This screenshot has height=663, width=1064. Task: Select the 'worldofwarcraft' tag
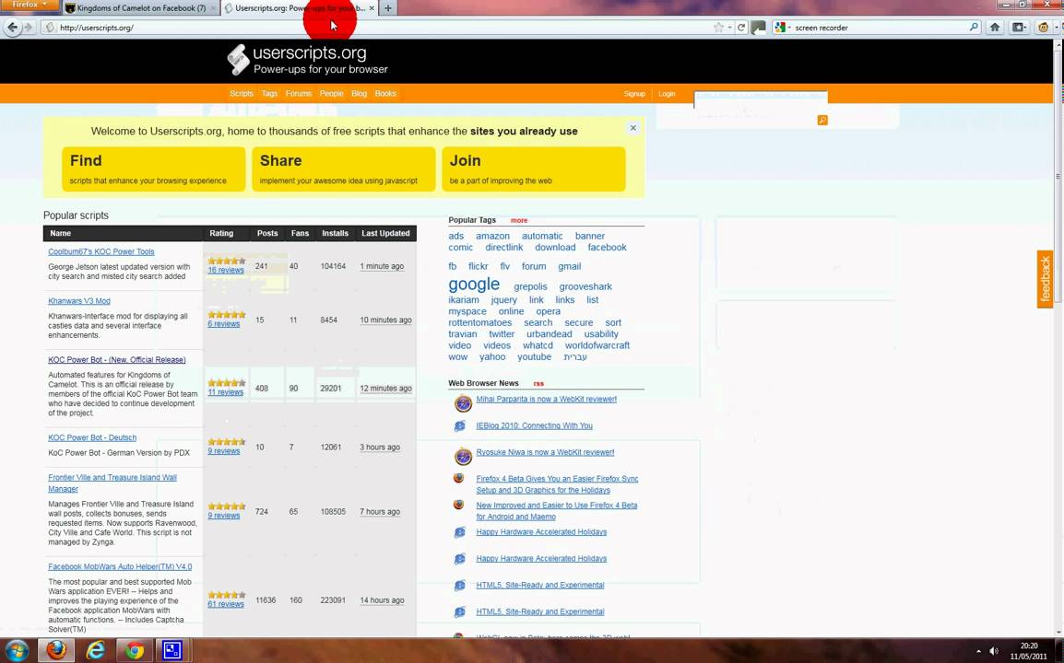pos(597,345)
